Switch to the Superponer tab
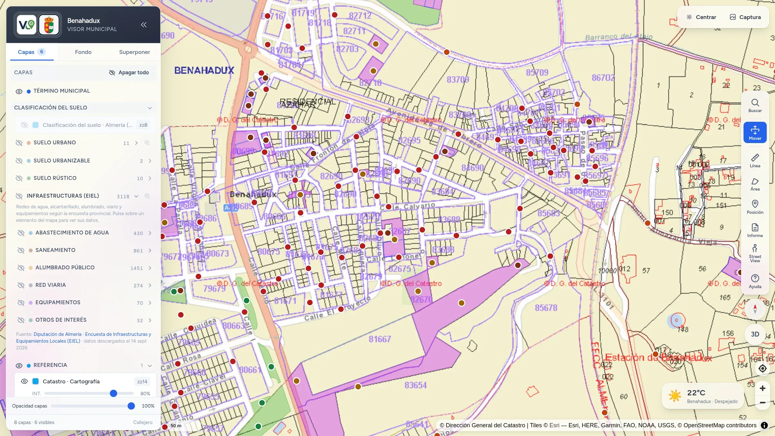 click(x=135, y=52)
